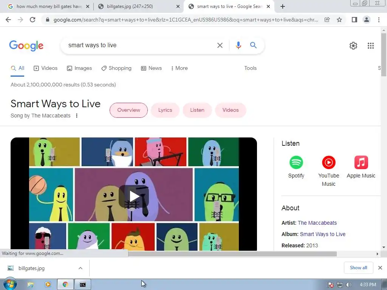Open the Chrome profile avatar
387x290 pixels.
[x=367, y=20]
